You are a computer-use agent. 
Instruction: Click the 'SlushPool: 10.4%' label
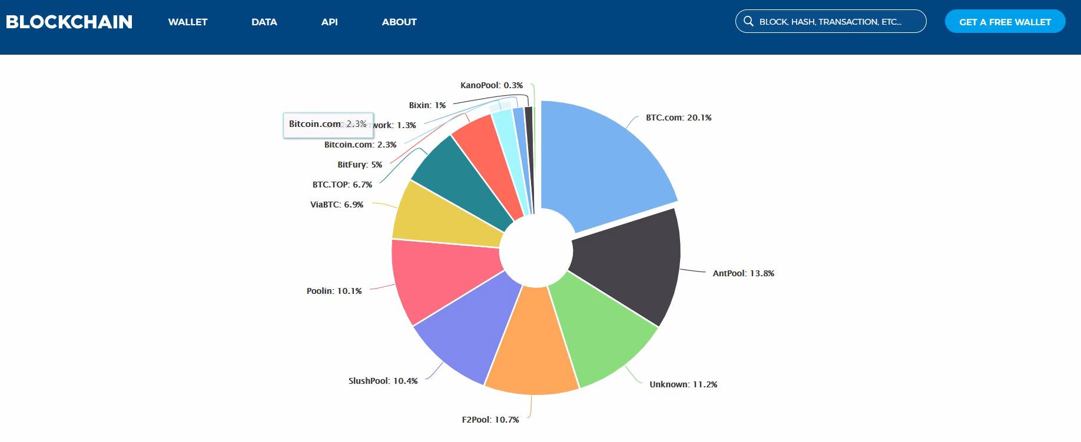pos(383,381)
